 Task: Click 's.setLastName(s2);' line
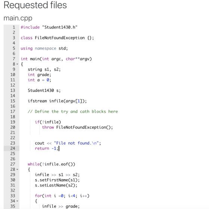click(x=56, y=185)
